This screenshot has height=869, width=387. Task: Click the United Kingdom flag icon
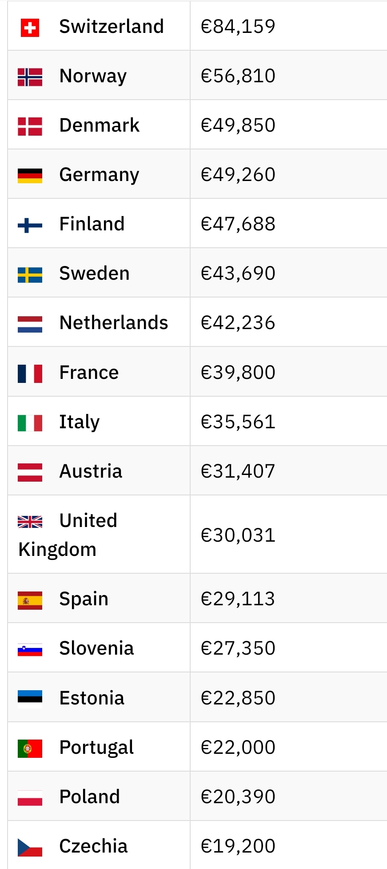[30, 522]
